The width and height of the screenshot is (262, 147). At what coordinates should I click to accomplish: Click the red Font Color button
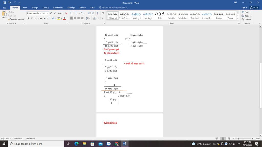64,18
